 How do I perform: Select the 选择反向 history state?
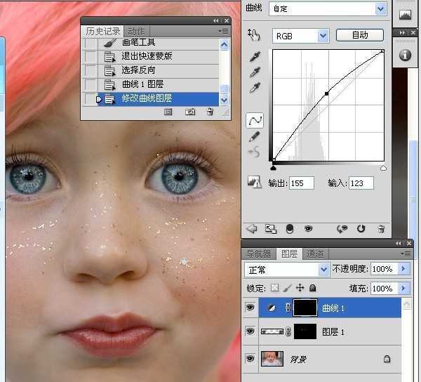[138, 70]
